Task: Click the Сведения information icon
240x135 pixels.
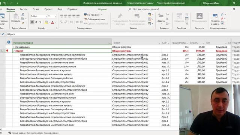Action: click(179, 18)
